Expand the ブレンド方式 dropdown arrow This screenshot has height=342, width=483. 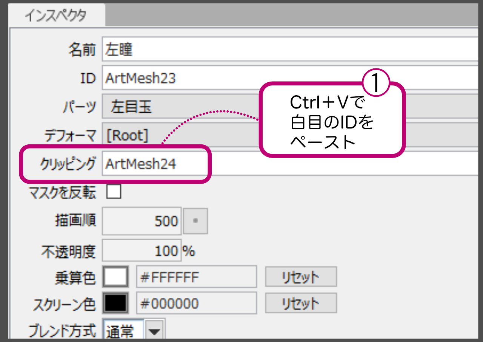click(x=155, y=331)
